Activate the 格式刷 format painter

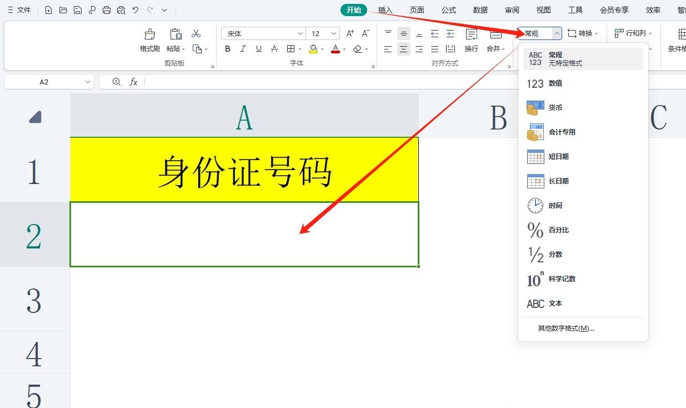point(149,40)
